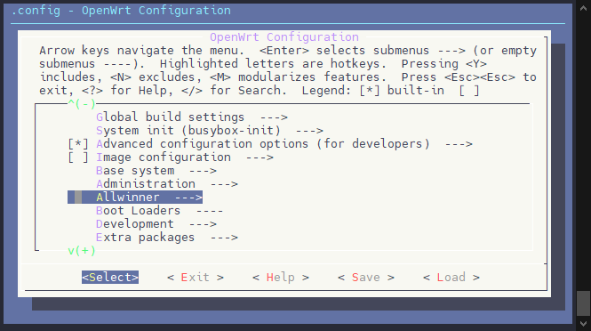Click the terminal scrollbar thumb
The width and height of the screenshot is (591, 331).
pyautogui.click(x=584, y=303)
